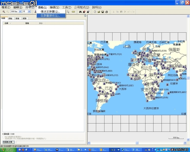Open the 檔案(F) file menu
190x152 pixels.
(6, 7)
